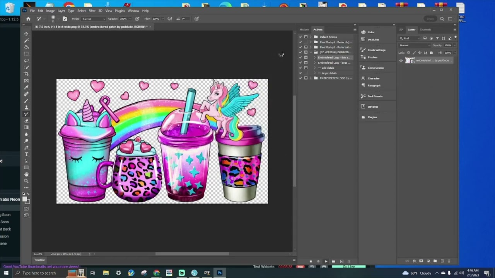Click the Home icon in options bar
Screen dimensions: 495x278
[28, 19]
